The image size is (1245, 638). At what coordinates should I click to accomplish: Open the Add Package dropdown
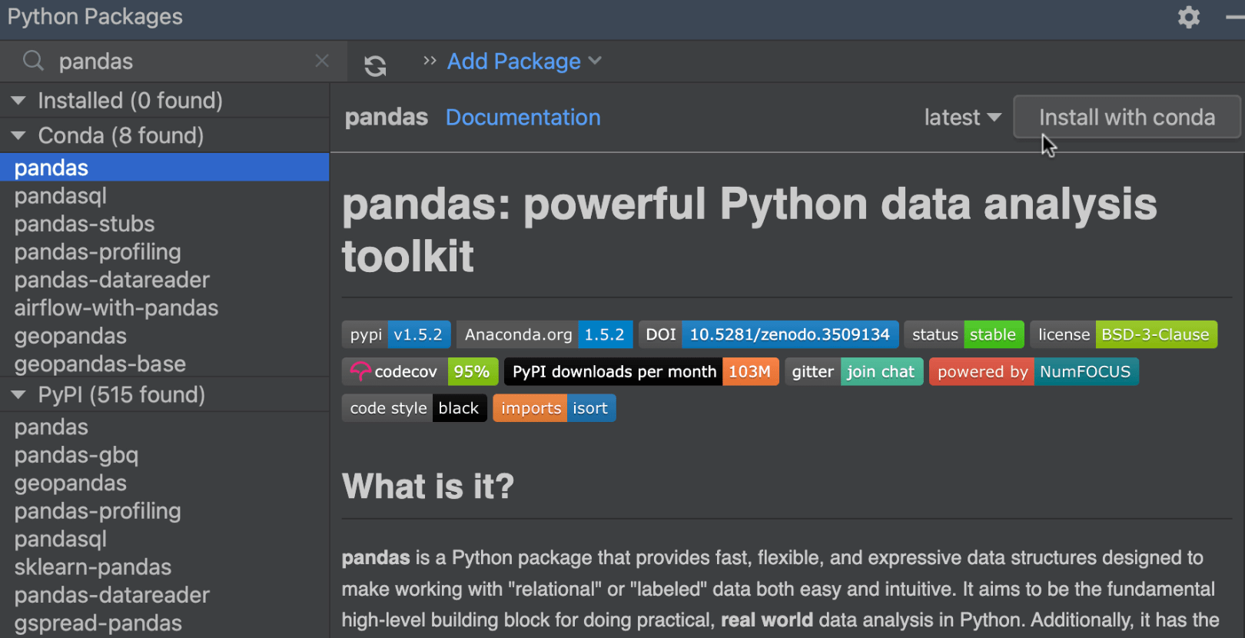tap(524, 61)
